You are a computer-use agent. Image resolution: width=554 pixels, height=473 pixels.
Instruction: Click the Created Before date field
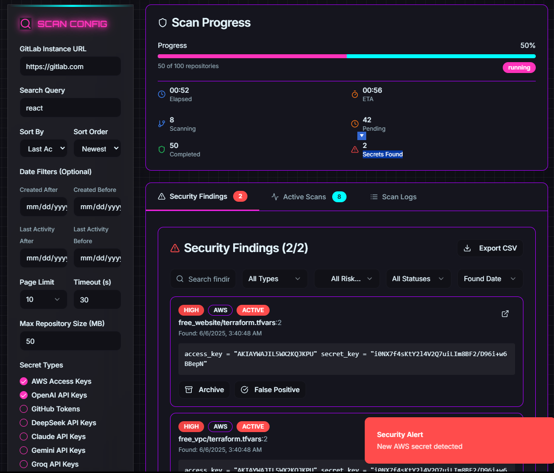coord(97,207)
